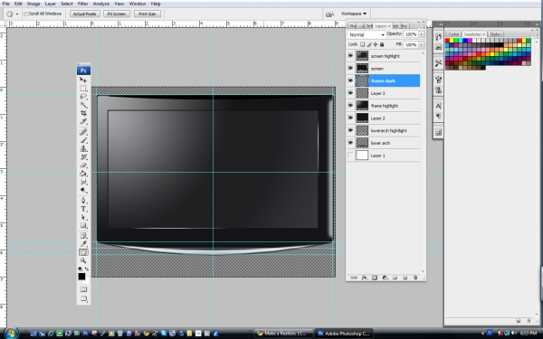Expand the collapsed panel dock arrows

click(x=440, y=24)
